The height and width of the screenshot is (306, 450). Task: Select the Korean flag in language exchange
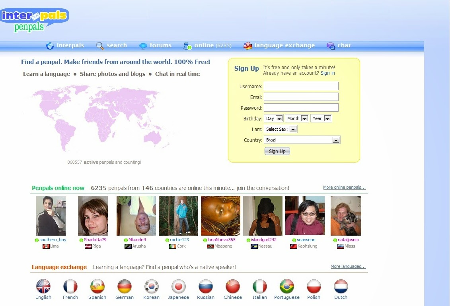151,286
